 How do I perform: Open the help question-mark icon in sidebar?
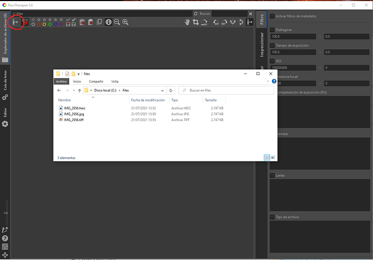click(5, 238)
